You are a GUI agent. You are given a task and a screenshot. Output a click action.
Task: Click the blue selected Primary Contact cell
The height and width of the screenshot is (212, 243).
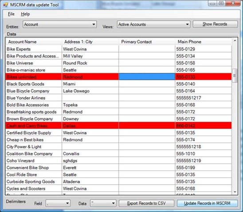click(147, 77)
